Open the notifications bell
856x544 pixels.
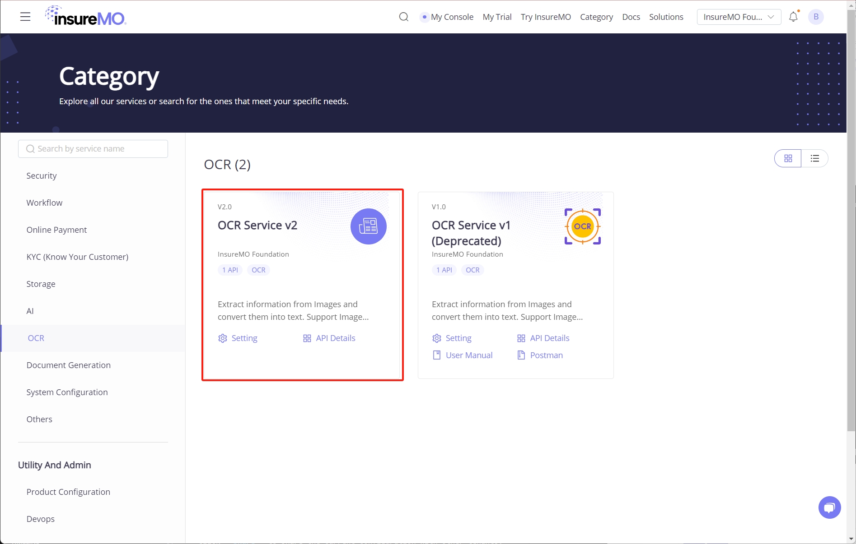pyautogui.click(x=793, y=17)
